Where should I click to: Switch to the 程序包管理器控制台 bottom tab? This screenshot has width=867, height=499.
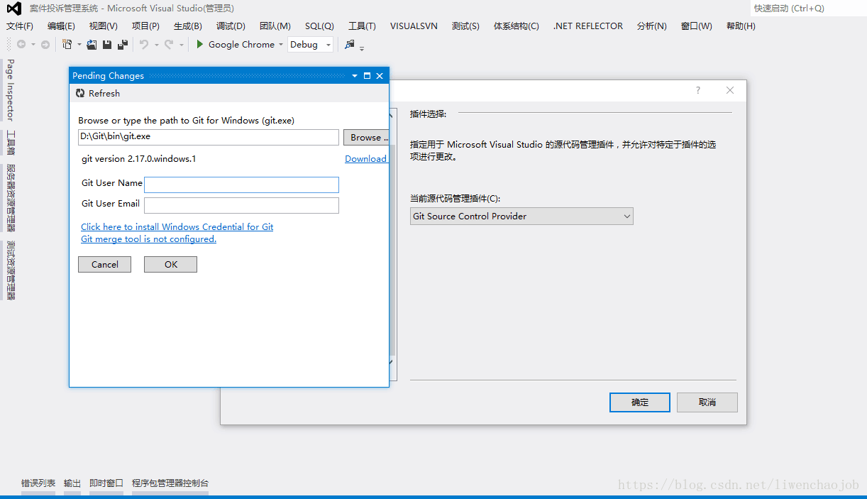tap(170, 483)
